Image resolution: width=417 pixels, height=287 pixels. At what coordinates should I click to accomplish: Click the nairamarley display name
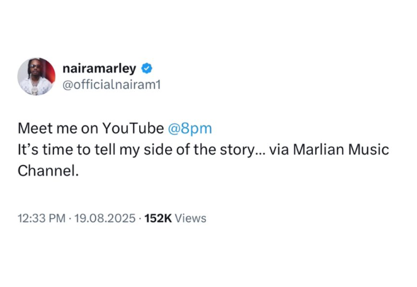coord(100,68)
